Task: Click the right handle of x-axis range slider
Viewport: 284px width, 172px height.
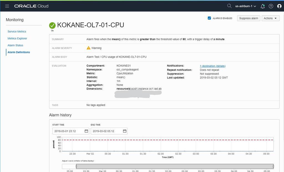Action: click(x=273, y=166)
